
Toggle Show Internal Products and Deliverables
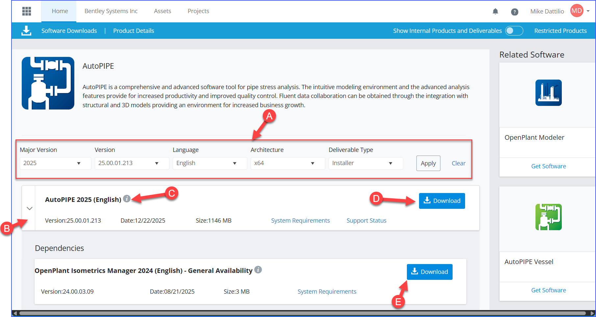(514, 31)
